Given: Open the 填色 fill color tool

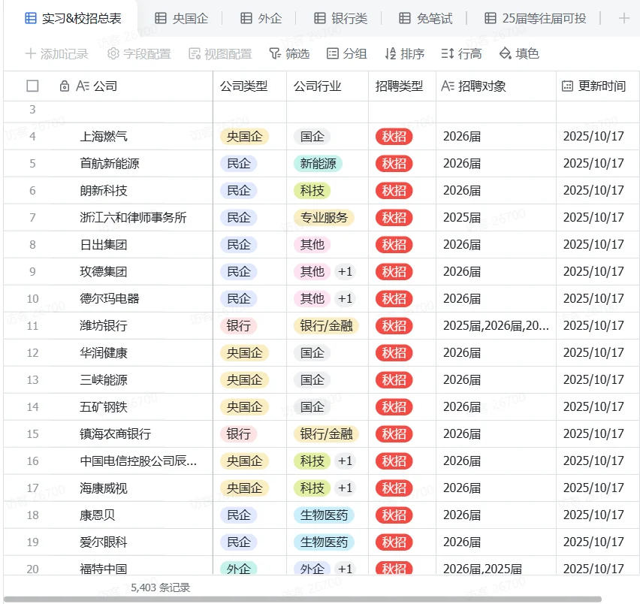Looking at the screenshot, I should [519, 53].
